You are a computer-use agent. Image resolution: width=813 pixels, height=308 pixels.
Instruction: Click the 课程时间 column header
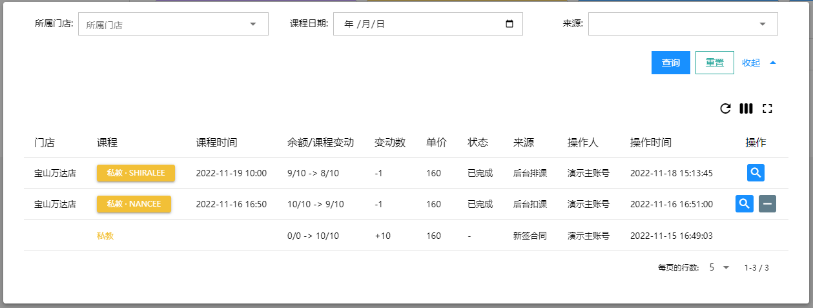coord(216,143)
